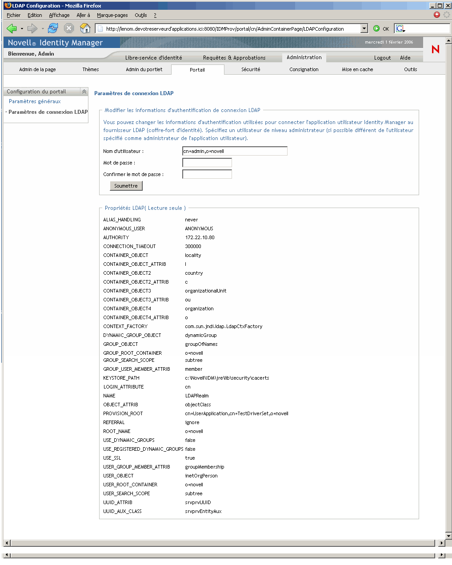This screenshot has height=565, width=452.
Task: Open the Marque-pages menu
Action: (x=112, y=15)
